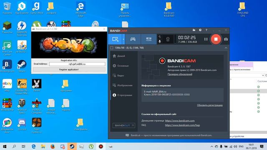267x150 pixels.
Task: Open File Explorer from the taskbar
Action: (x=43, y=146)
